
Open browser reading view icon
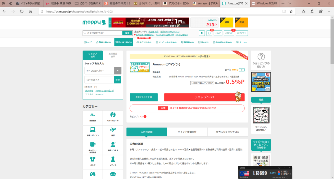[x=284, y=11]
